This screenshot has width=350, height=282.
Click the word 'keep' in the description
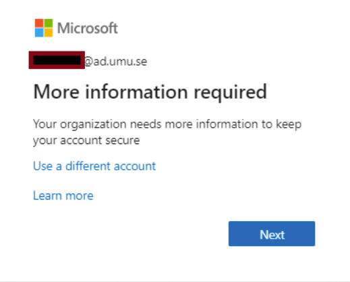(289, 124)
